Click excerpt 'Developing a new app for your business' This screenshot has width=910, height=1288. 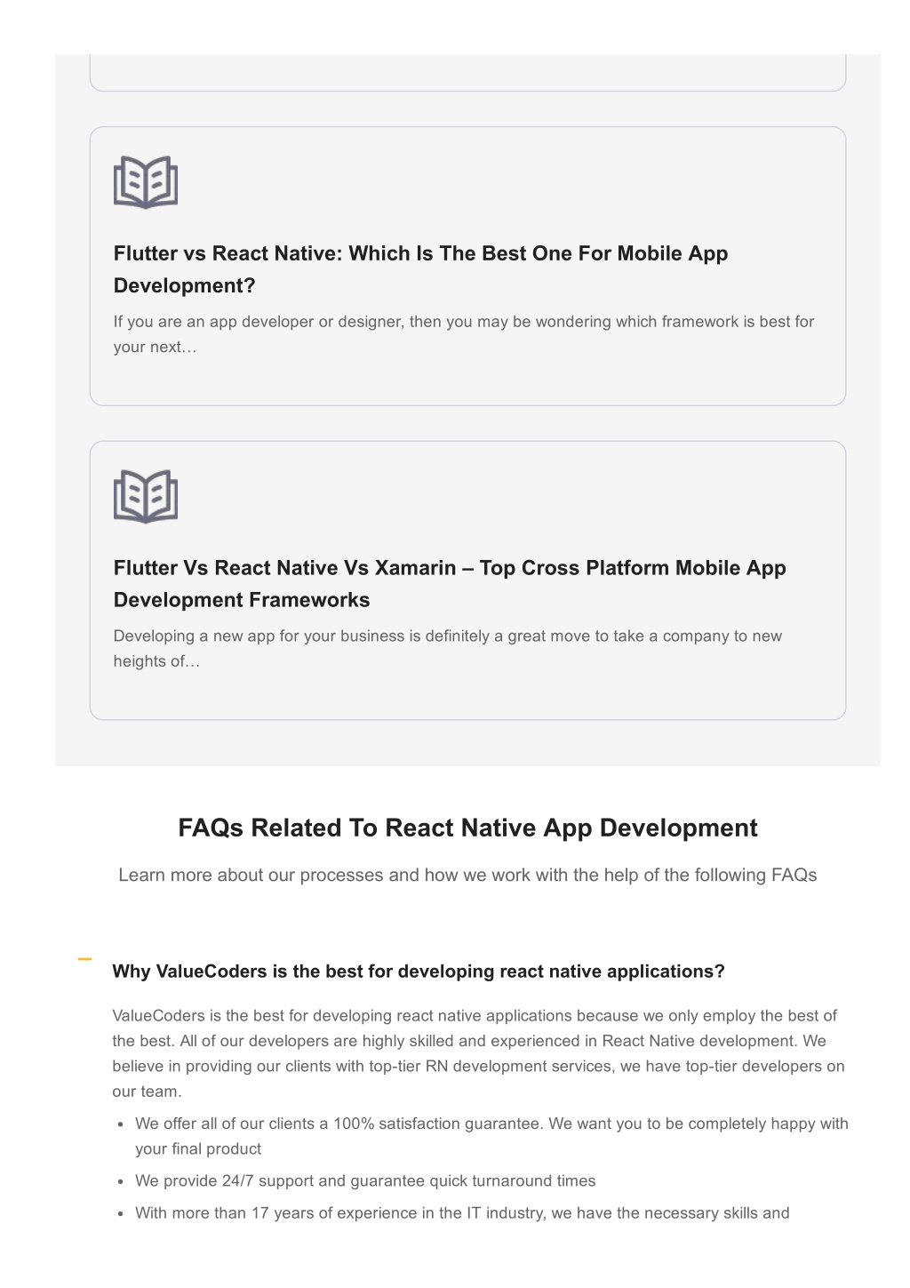tap(448, 649)
